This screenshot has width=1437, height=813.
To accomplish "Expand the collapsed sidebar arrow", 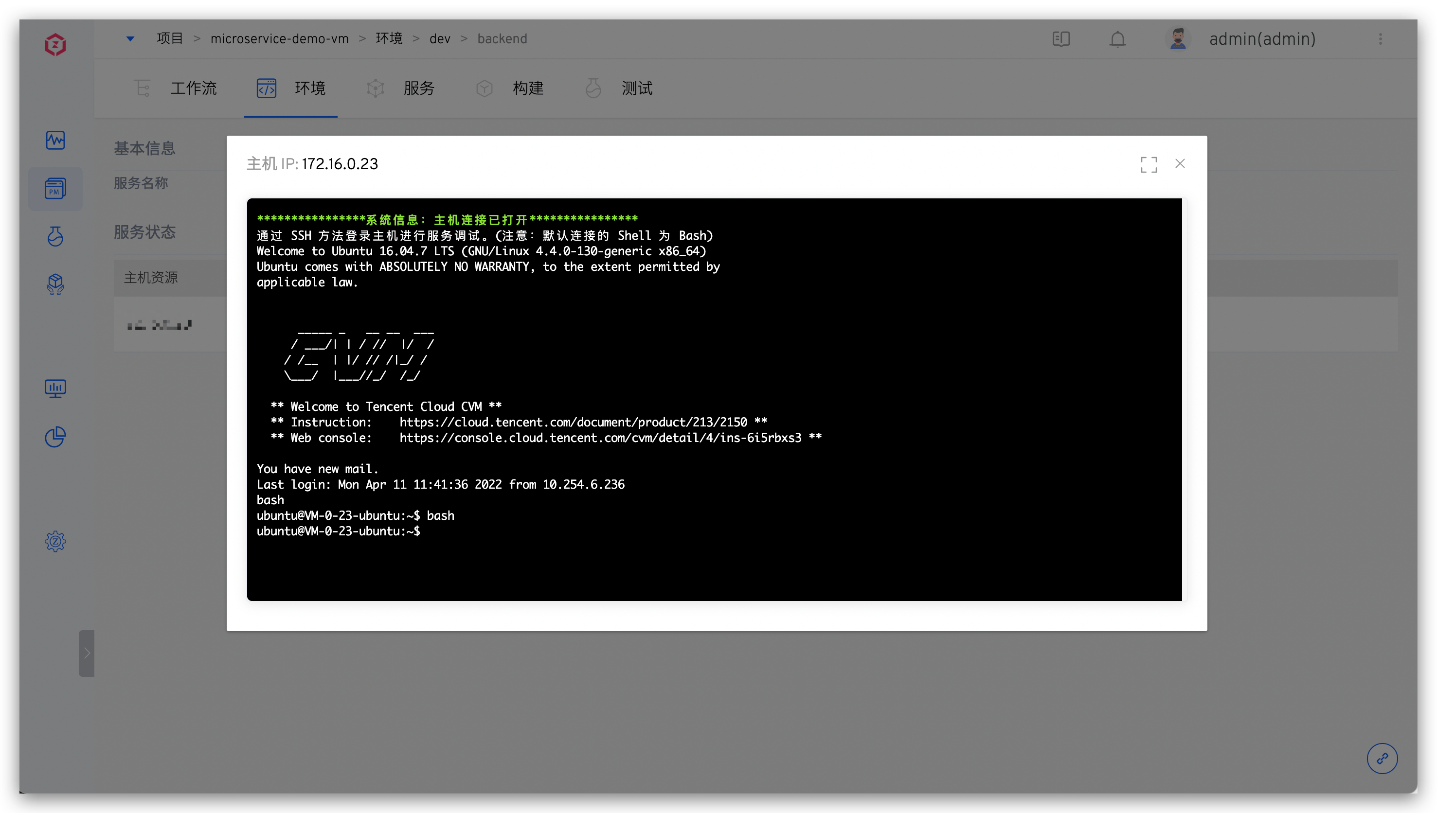I will pos(87,653).
